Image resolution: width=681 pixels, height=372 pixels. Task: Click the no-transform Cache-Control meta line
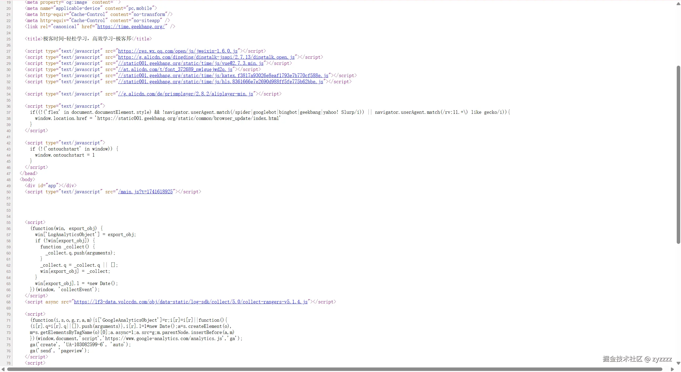coord(99,14)
